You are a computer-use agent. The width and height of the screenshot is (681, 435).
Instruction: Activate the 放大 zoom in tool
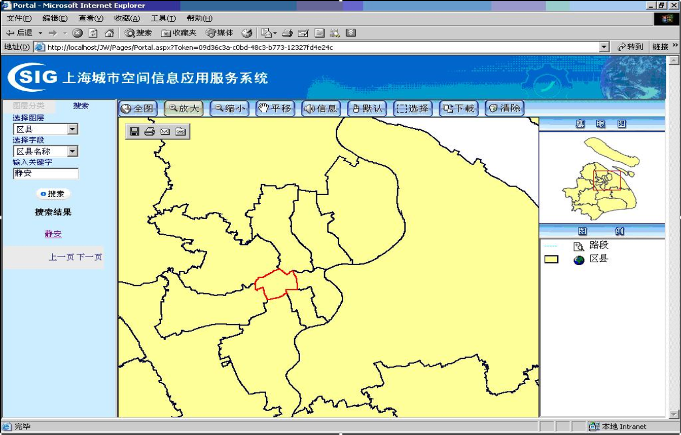click(x=184, y=108)
